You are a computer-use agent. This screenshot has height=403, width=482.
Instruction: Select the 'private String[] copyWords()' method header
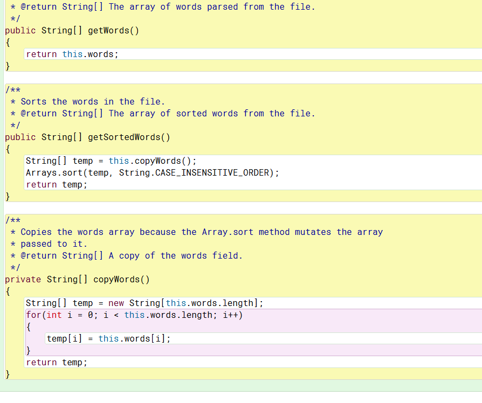[77, 279]
